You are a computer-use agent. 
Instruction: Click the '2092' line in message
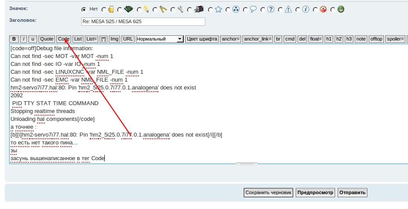click(x=17, y=96)
